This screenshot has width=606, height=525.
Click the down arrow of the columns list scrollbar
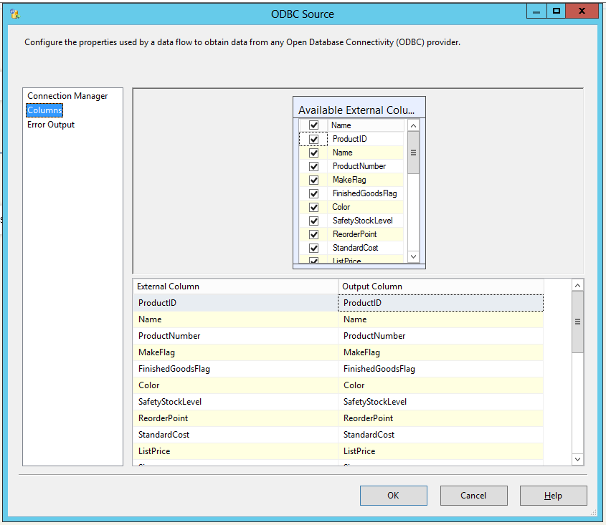(413, 256)
